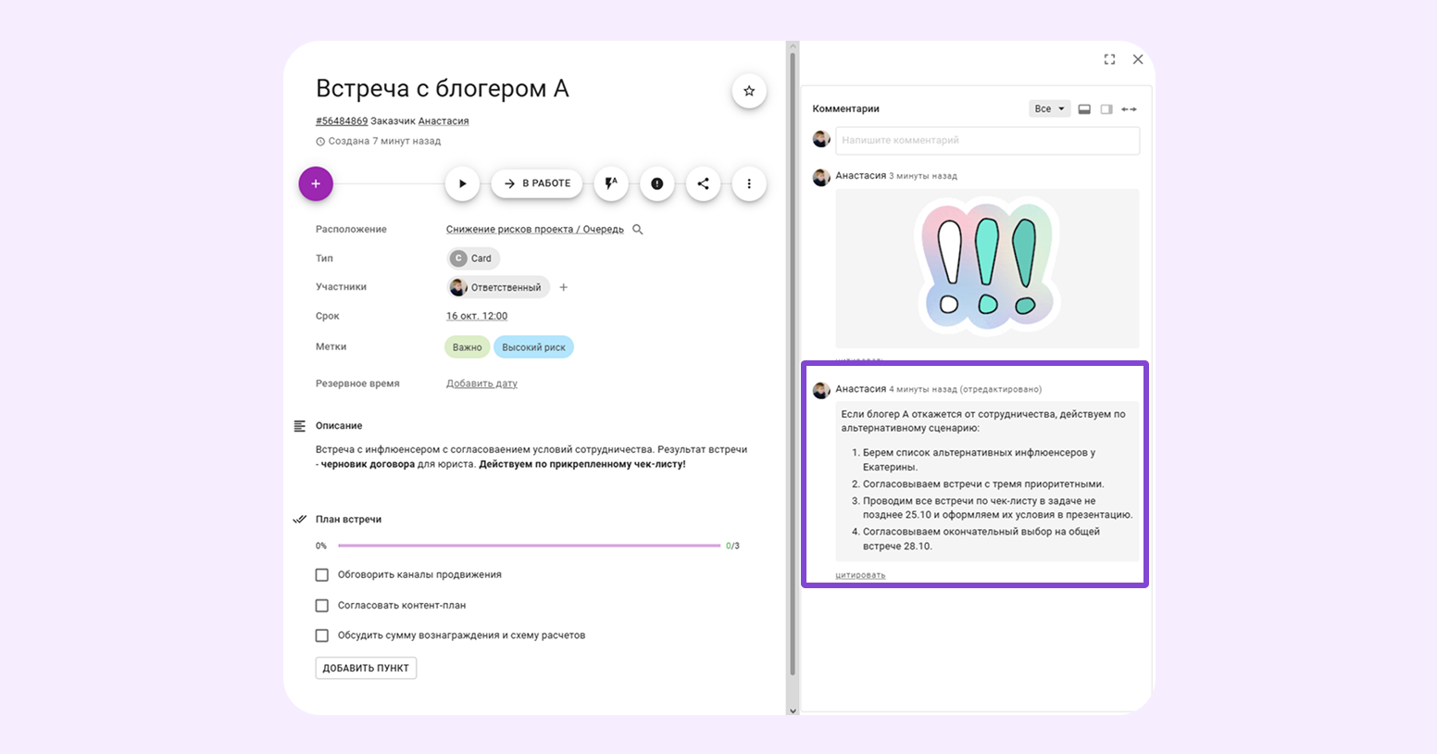Open the three-dot more options menu
The image size is (1437, 754).
click(749, 183)
